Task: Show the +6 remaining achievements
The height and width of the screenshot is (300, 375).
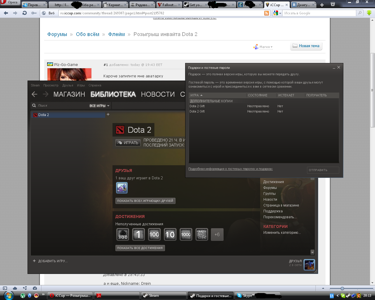Action: coord(217,234)
